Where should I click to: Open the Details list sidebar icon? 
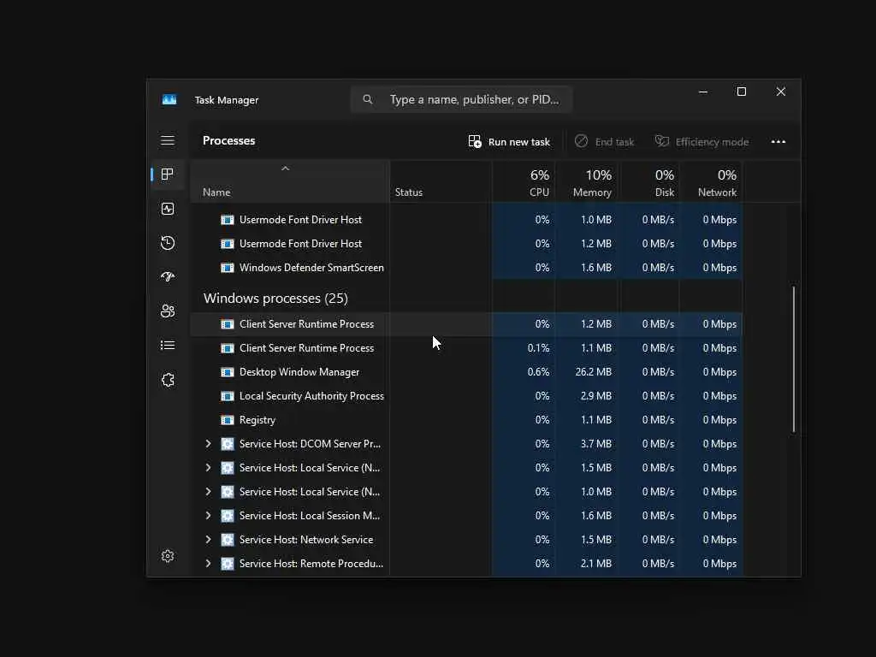tap(168, 346)
